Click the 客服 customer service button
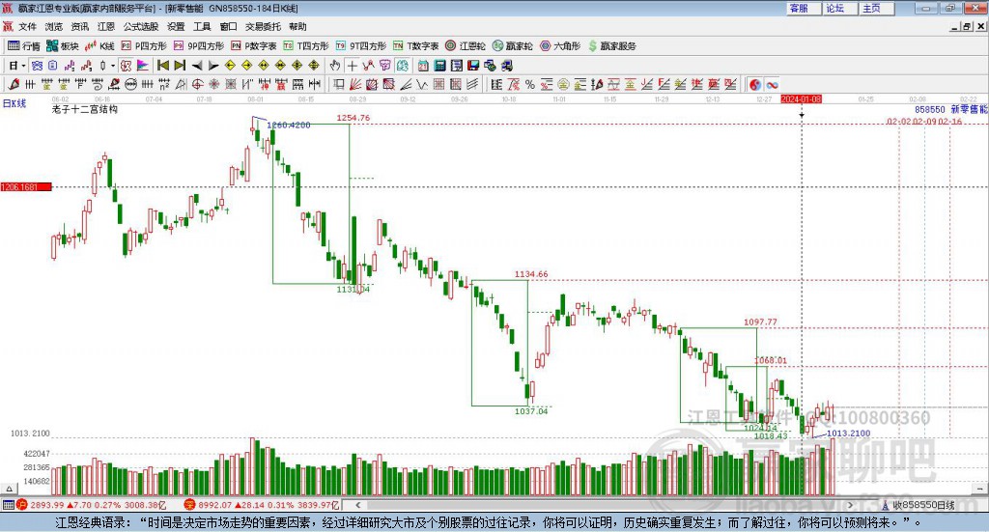Image resolution: width=989 pixels, height=532 pixels. click(803, 8)
